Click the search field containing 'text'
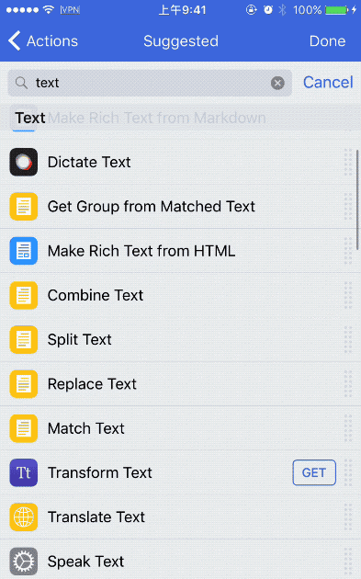The width and height of the screenshot is (361, 579). pyautogui.click(x=150, y=83)
